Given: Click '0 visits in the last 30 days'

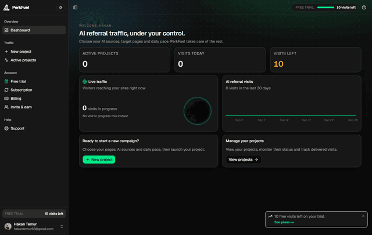Looking at the screenshot, I should coord(248,88).
